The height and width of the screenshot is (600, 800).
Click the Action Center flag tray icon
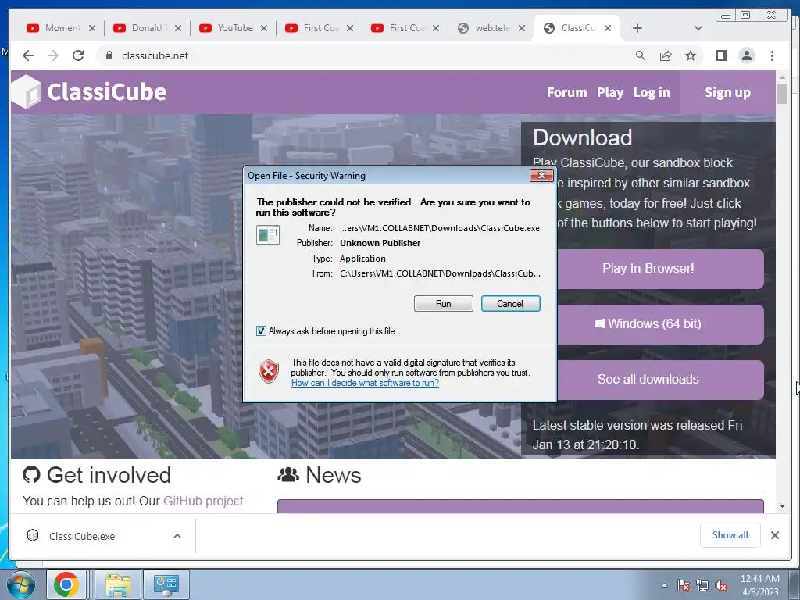(x=684, y=586)
